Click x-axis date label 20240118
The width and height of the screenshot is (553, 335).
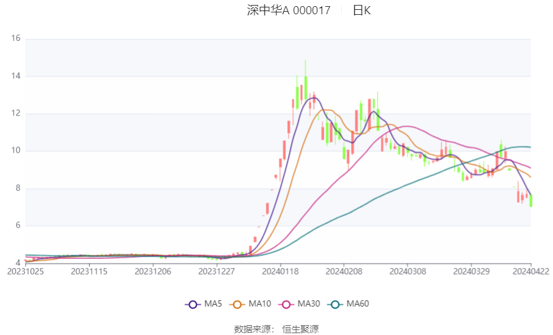point(281,271)
